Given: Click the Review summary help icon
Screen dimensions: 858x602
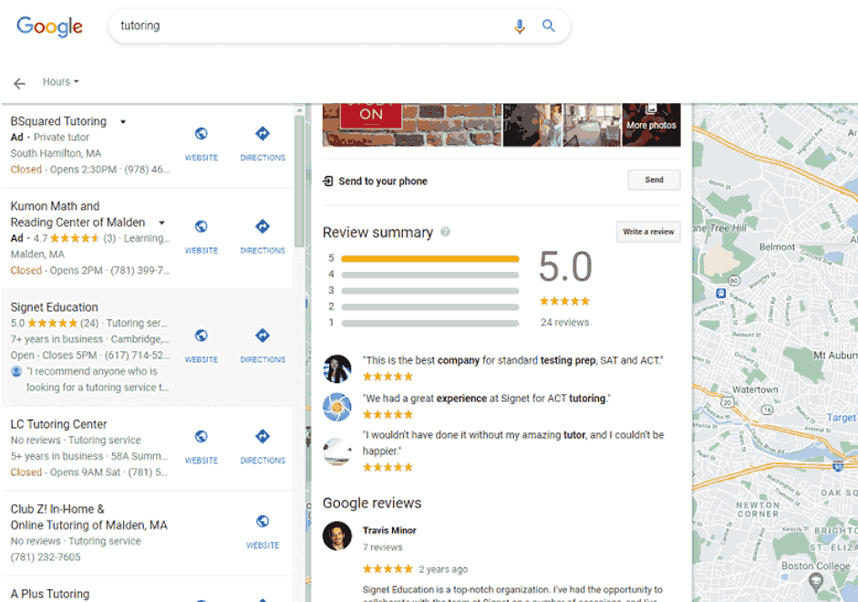Looking at the screenshot, I should pyautogui.click(x=446, y=232).
